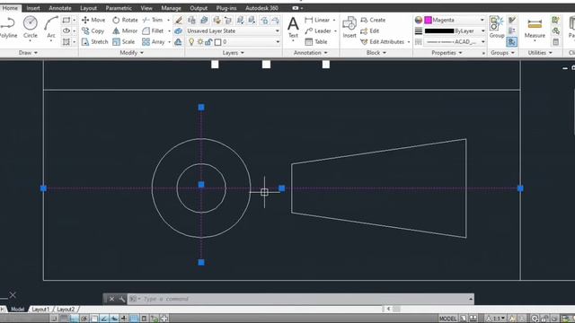This screenshot has height=323, width=575.
Task: Activate the Scale command
Action: (124, 42)
